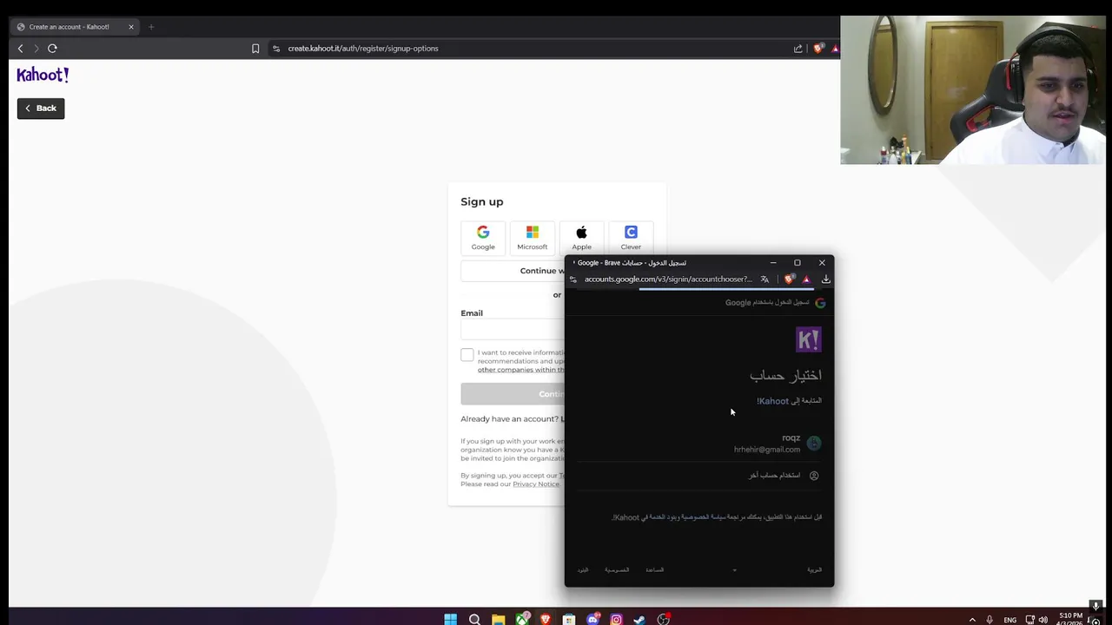Click the Kahoot! link text in popup

tap(772, 401)
